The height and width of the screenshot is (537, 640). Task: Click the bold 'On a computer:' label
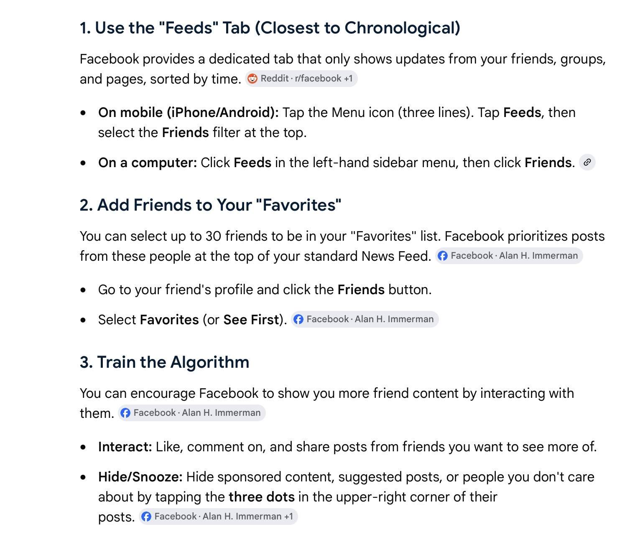pyautogui.click(x=148, y=163)
